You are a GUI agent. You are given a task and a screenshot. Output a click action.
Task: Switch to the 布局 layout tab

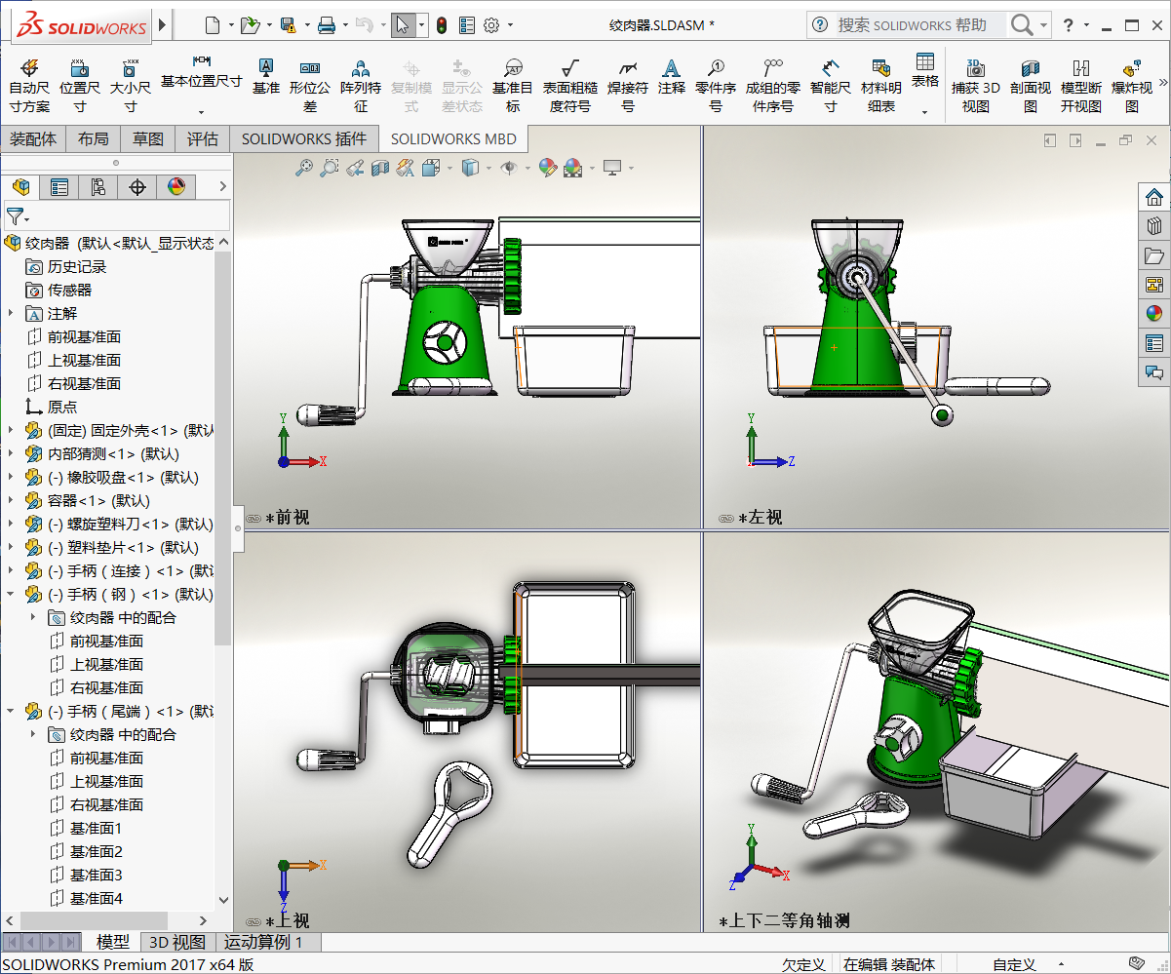click(94, 139)
